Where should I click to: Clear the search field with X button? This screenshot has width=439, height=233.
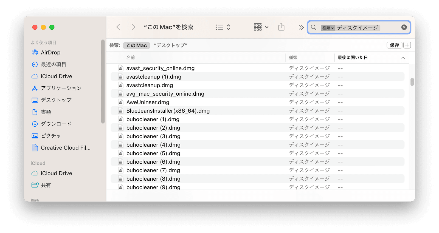pyautogui.click(x=404, y=27)
